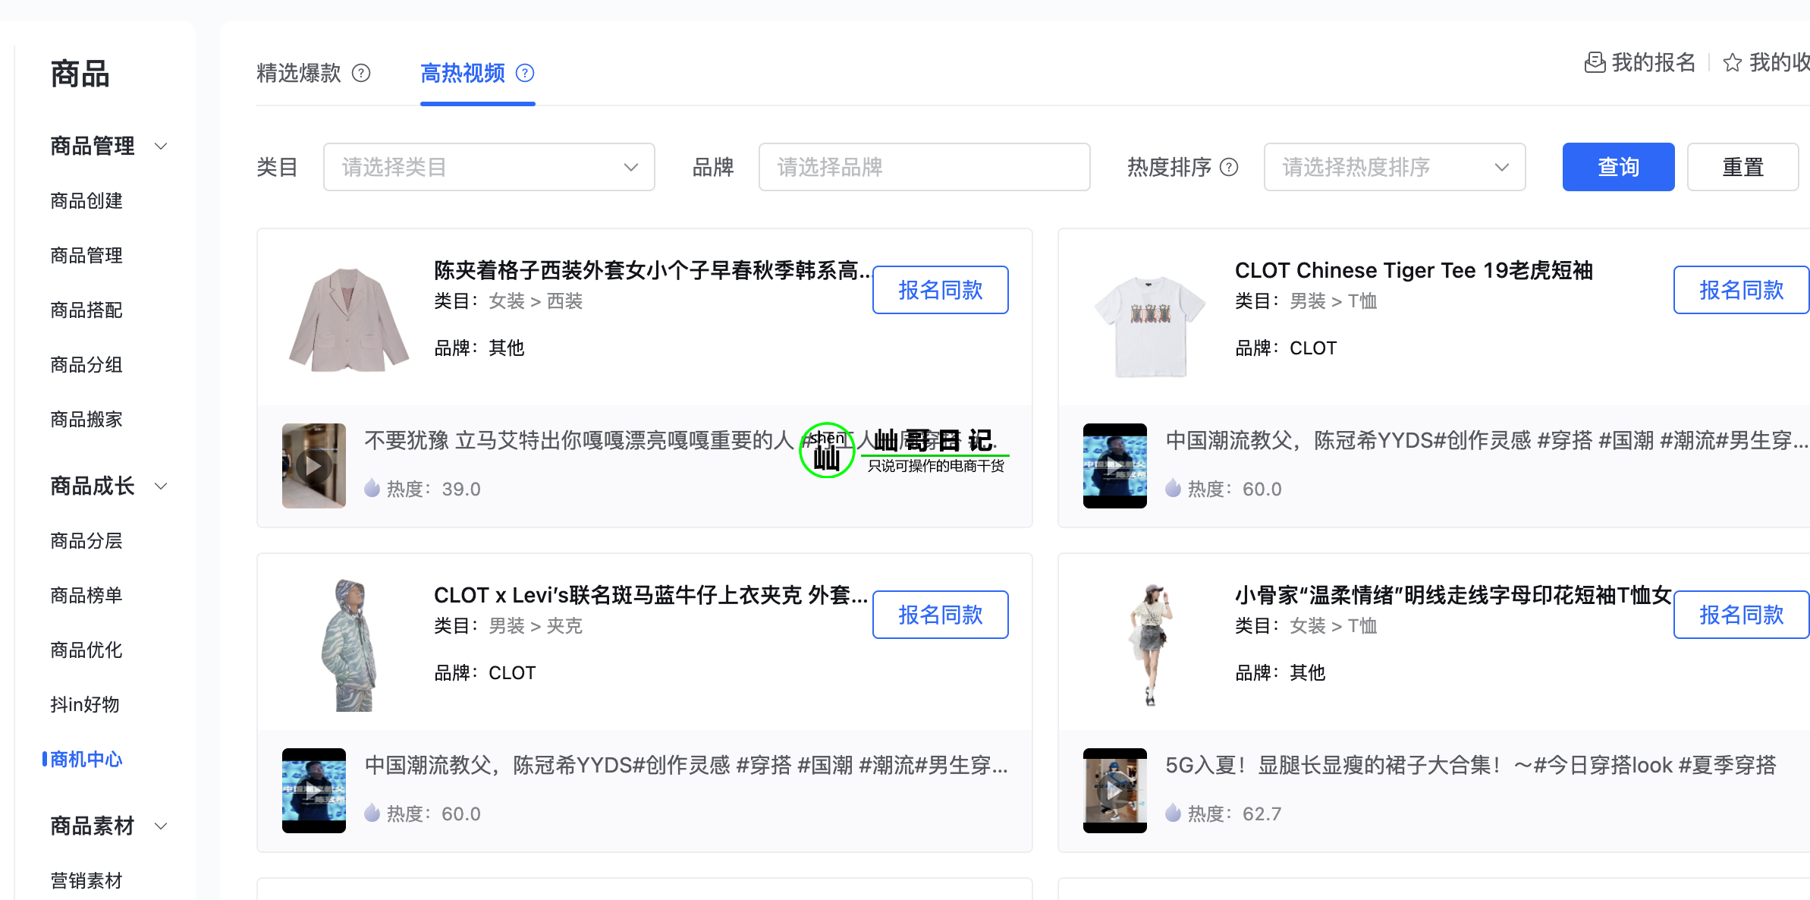Click flame heat icon beside 热度 39.0
Image resolution: width=1810 pixels, height=900 pixels.
[x=372, y=488]
